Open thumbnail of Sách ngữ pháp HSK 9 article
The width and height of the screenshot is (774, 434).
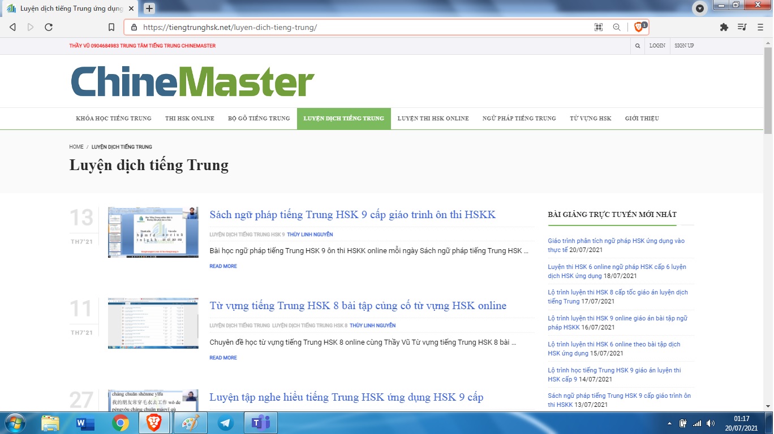[x=153, y=232]
